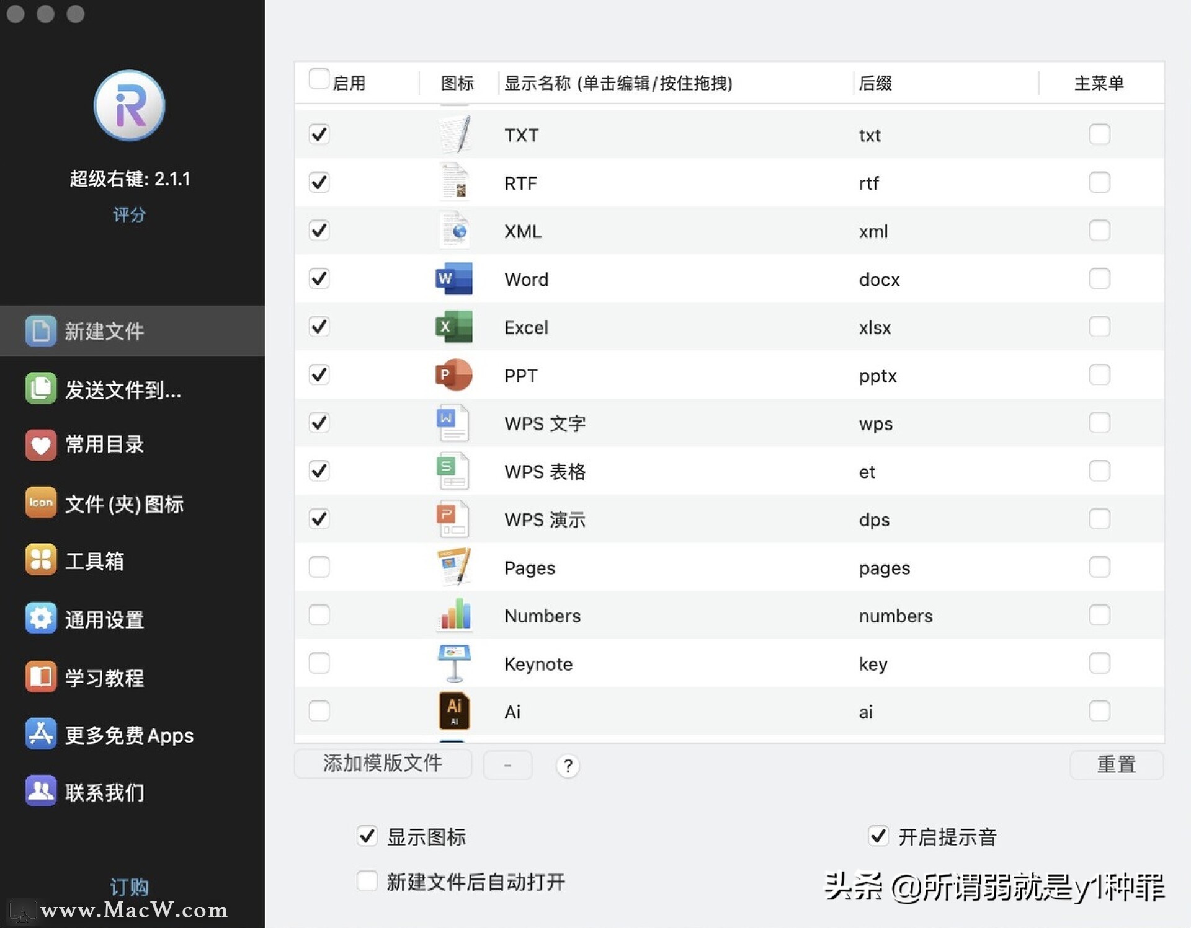Check the main menu box for Ai
Screen dimensions: 1191x928
point(1099,710)
